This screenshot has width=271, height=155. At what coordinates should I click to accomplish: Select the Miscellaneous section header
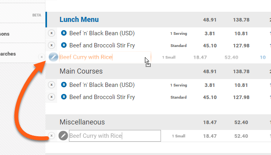82,122
